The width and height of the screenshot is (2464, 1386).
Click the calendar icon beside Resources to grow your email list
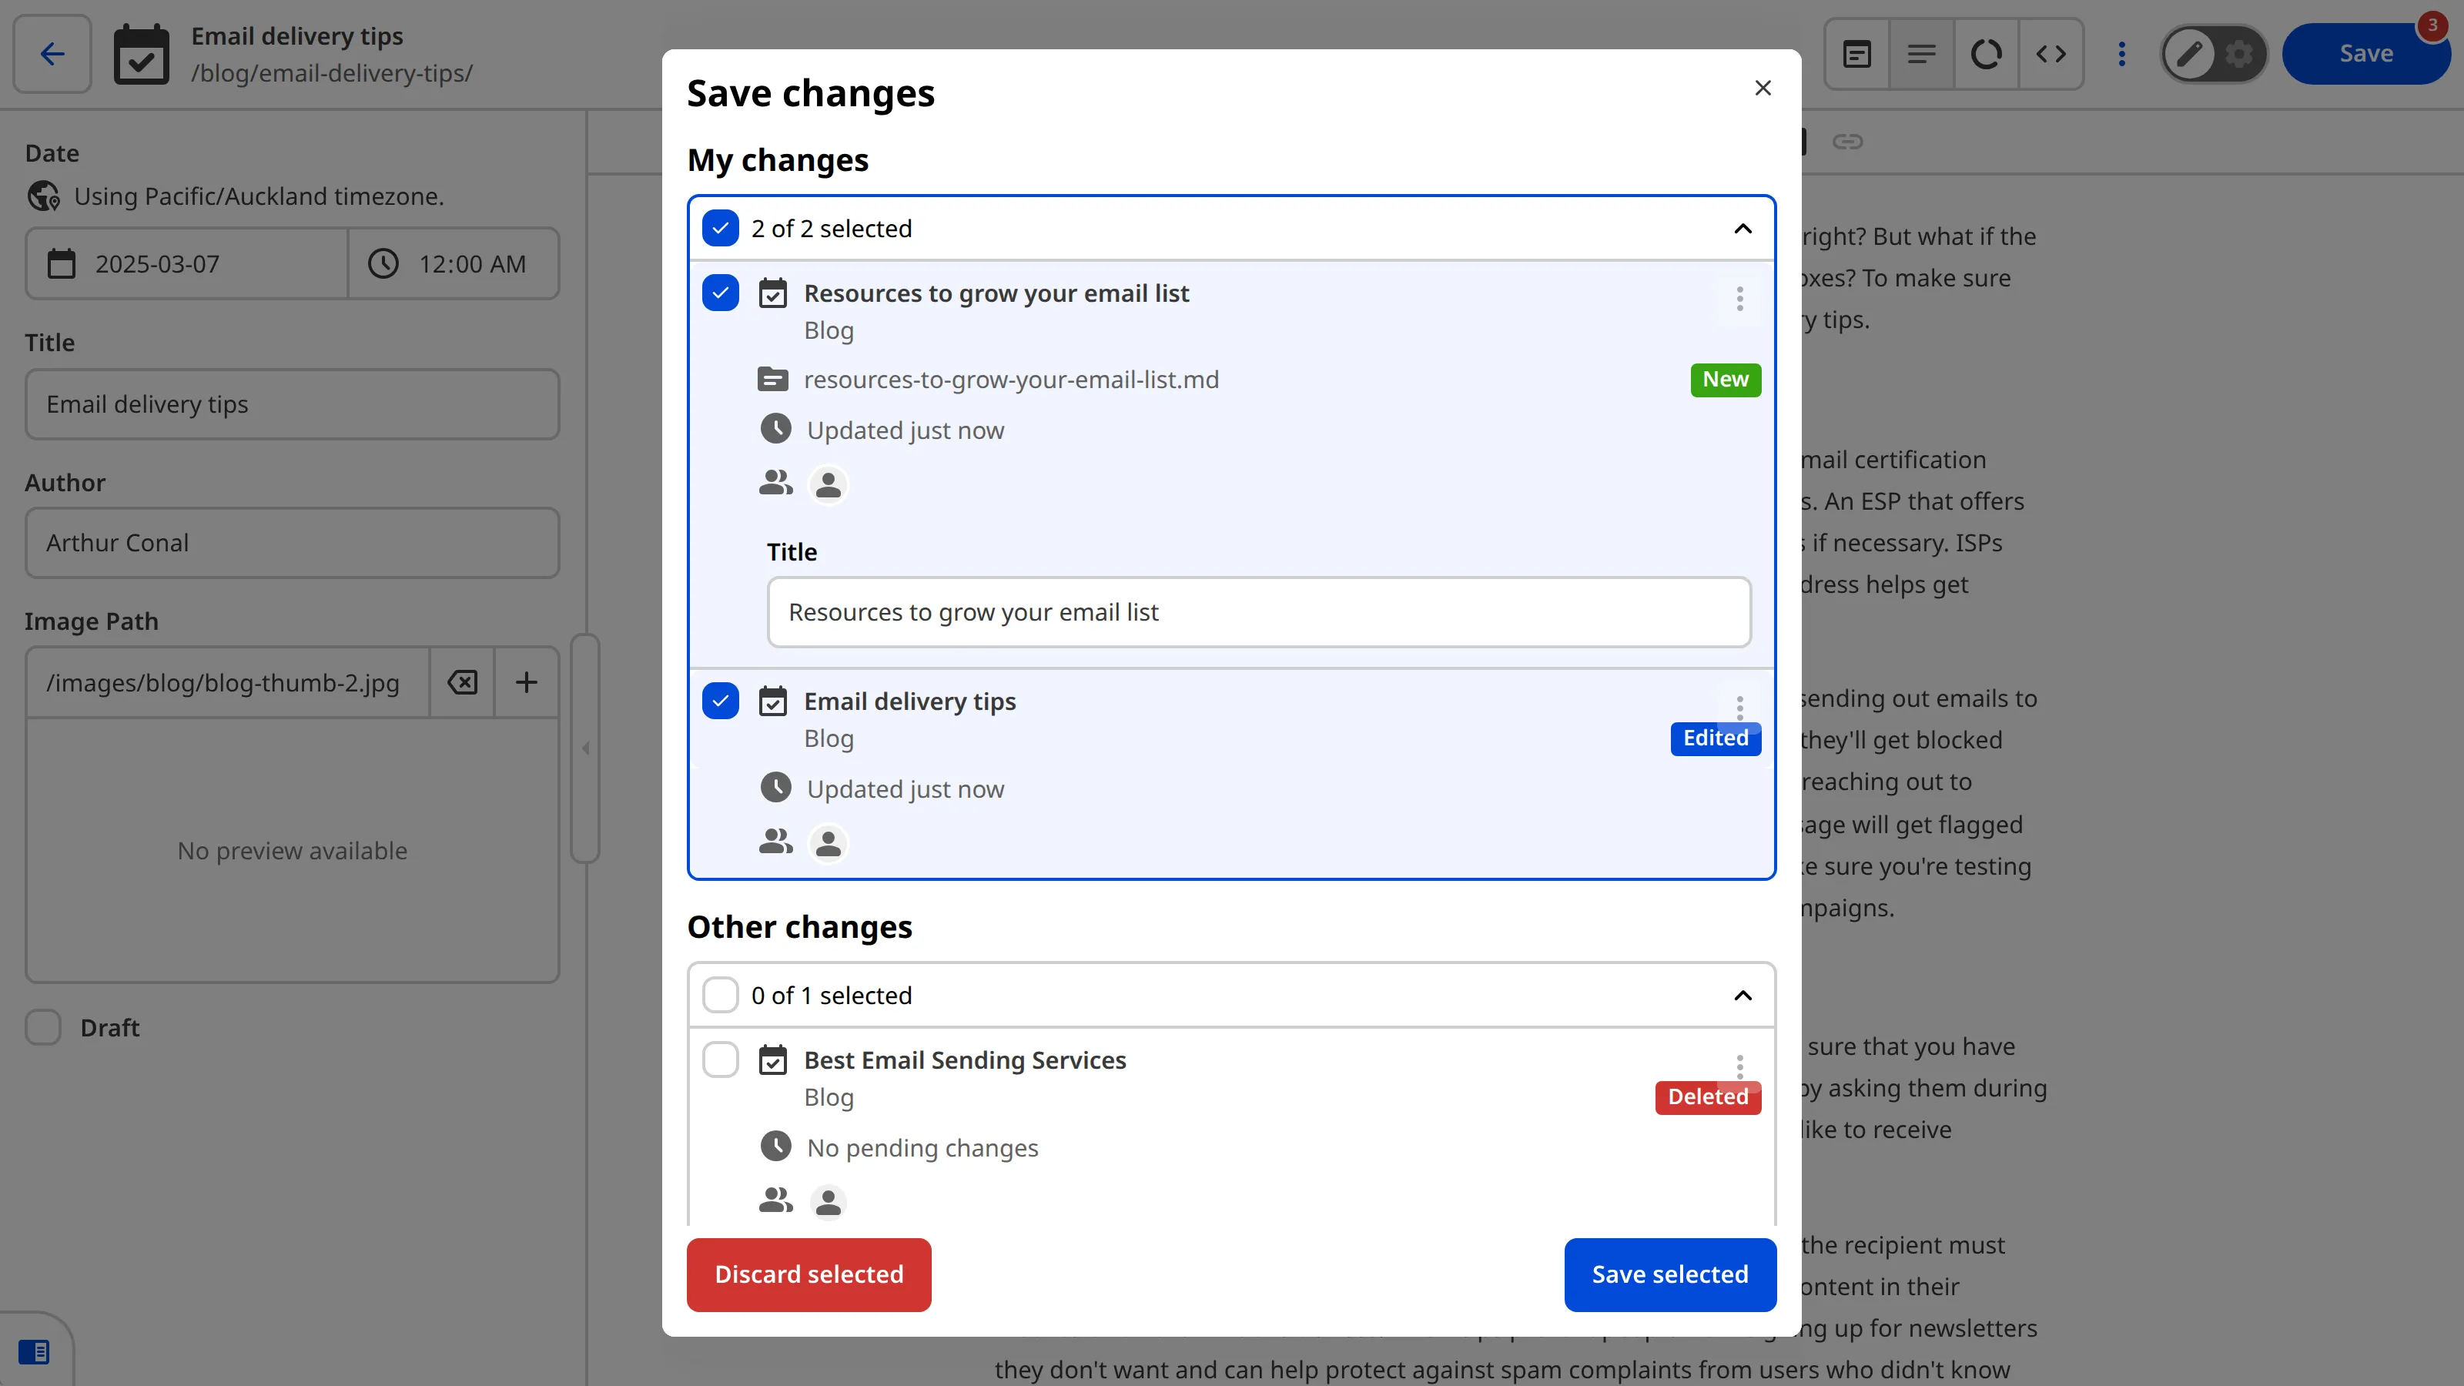point(773,293)
